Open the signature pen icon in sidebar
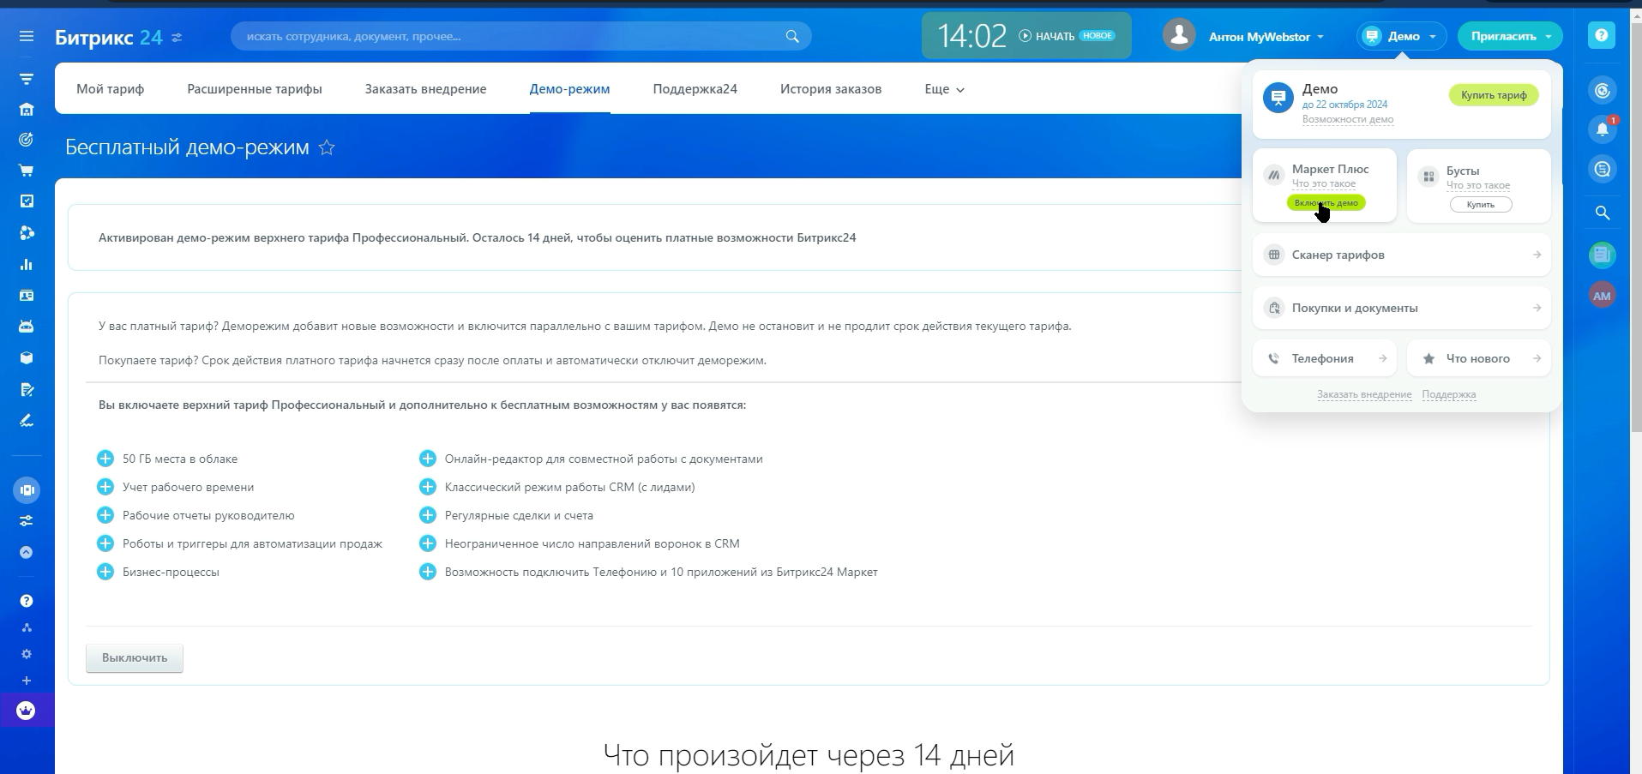1642x774 pixels. 27,420
